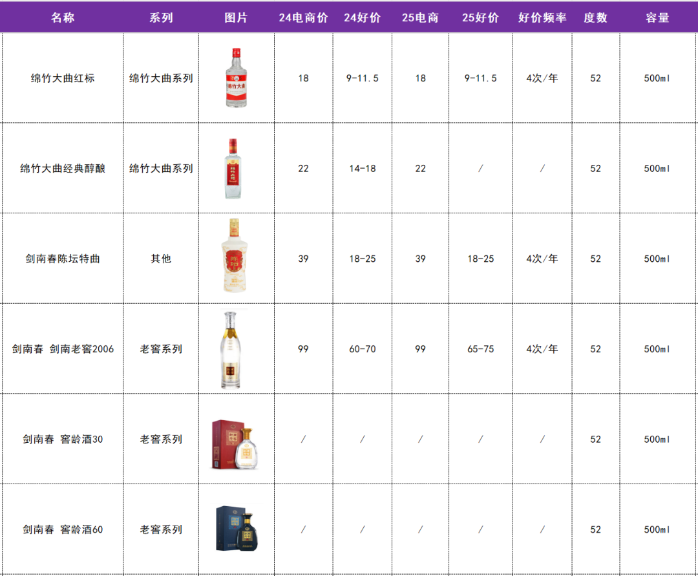698x576 pixels.
Task: Click 500ml in the 陈坛特曲 row
Action: tap(657, 259)
